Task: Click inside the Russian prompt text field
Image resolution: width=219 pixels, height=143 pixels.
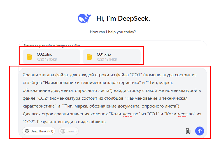Action: point(112,98)
